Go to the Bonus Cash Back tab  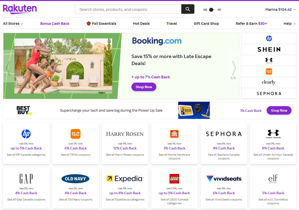55,24
